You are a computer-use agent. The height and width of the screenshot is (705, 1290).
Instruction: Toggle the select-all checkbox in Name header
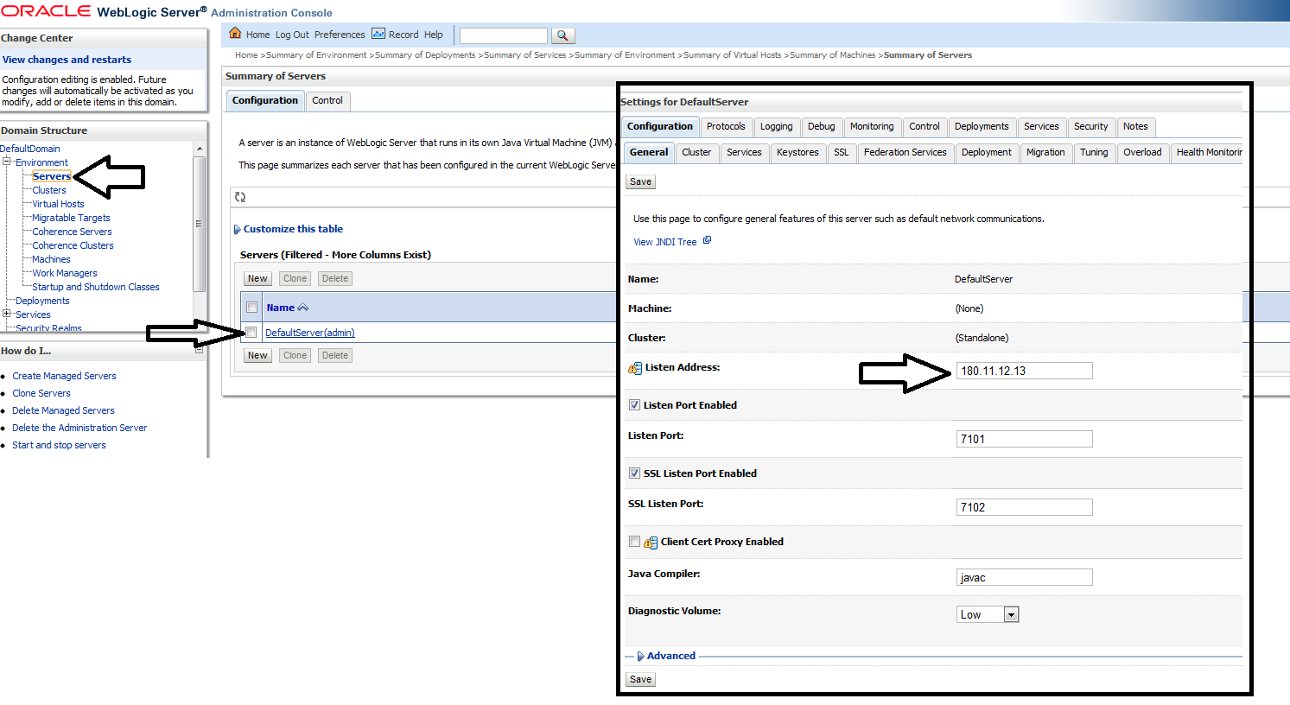[251, 308]
